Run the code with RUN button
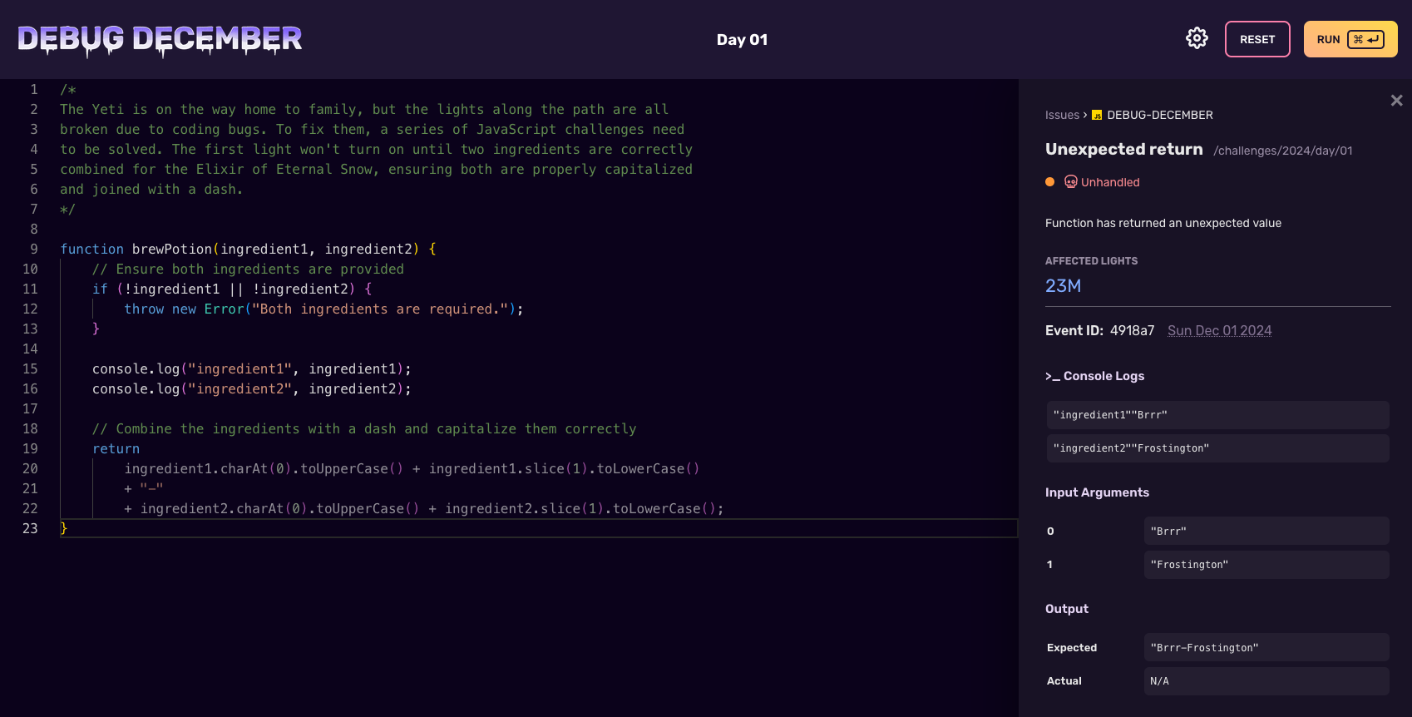 (1350, 39)
